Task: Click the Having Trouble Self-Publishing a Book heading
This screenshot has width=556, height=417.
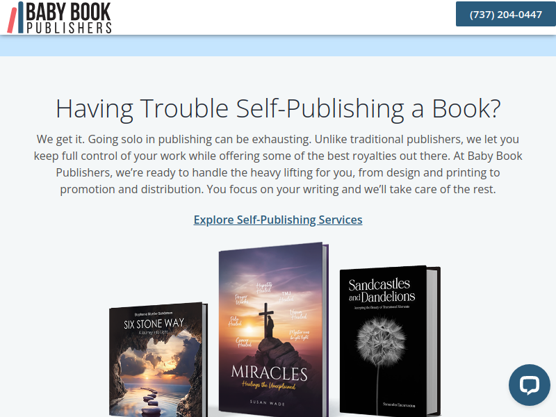Action: 278,108
